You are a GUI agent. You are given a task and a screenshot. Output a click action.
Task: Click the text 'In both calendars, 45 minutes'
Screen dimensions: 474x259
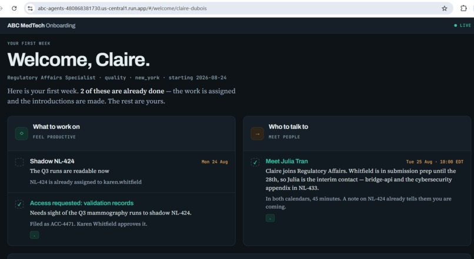coord(303,199)
